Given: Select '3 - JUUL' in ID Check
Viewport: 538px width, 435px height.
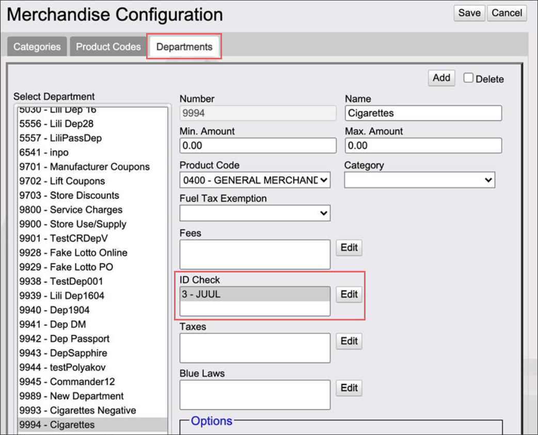Looking at the screenshot, I should pyautogui.click(x=255, y=294).
